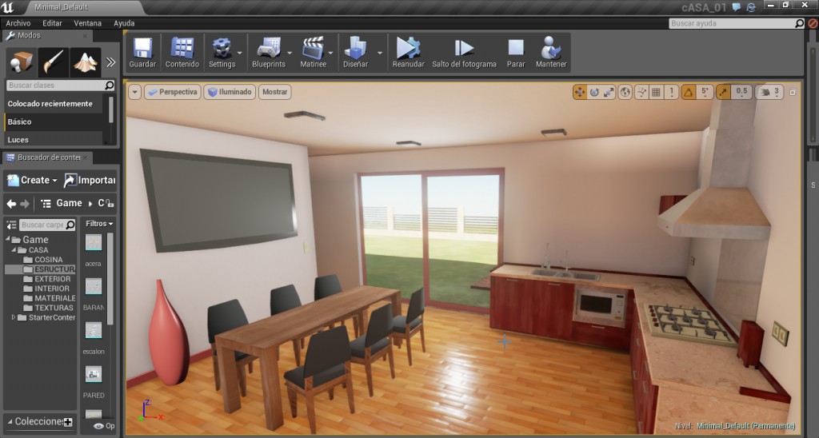Open grid snap value dropdown

(x=672, y=93)
